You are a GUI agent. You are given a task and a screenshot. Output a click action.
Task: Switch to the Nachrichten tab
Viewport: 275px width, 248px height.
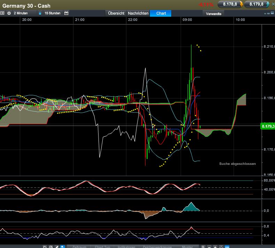tap(138, 13)
